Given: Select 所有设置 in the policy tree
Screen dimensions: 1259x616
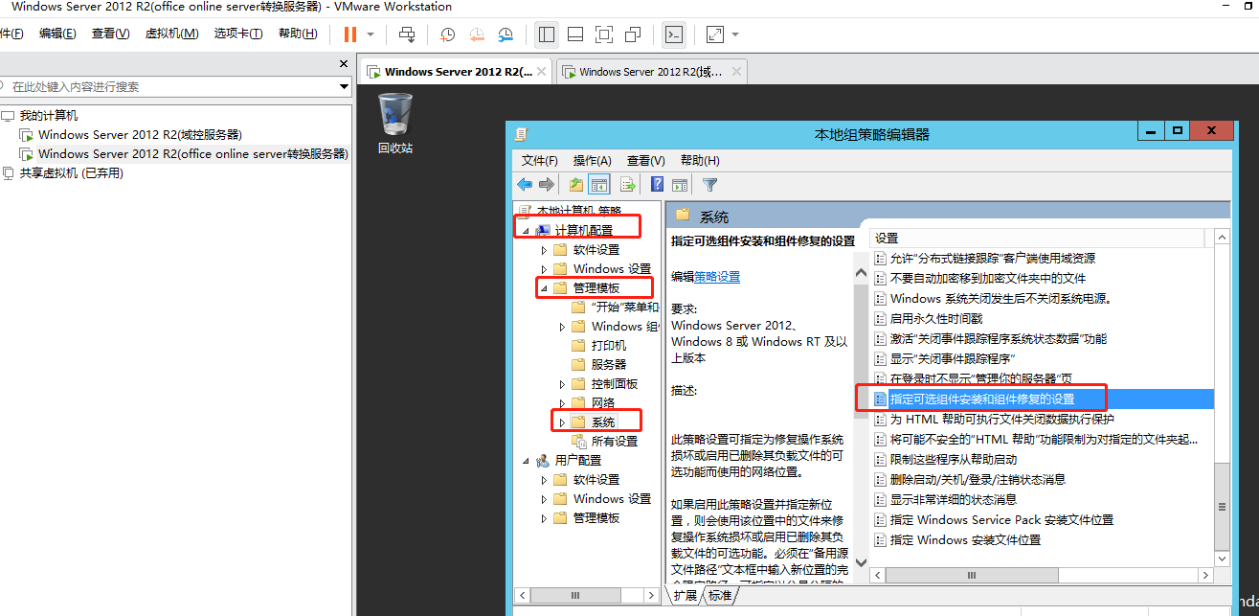Looking at the screenshot, I should 615,442.
